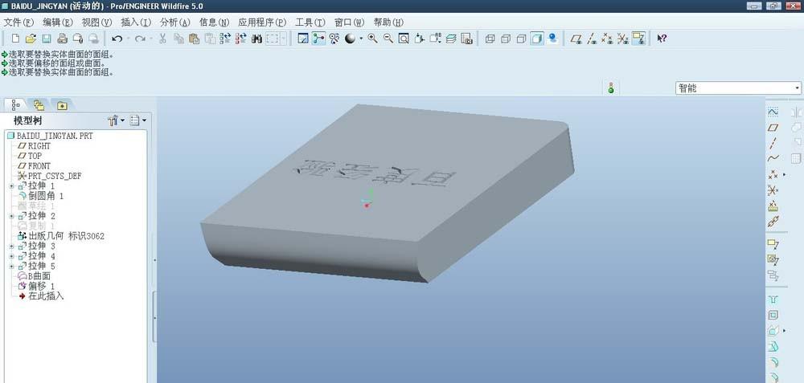
Task: Open the 插入(I) menu
Action: coord(135,22)
